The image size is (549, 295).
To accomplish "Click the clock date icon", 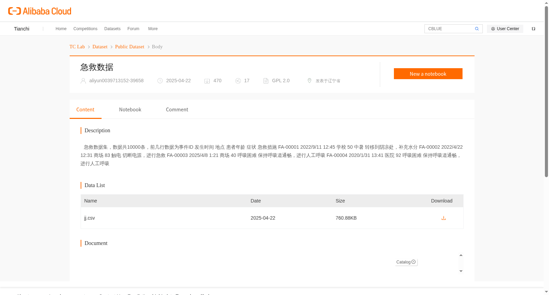I will (160, 81).
